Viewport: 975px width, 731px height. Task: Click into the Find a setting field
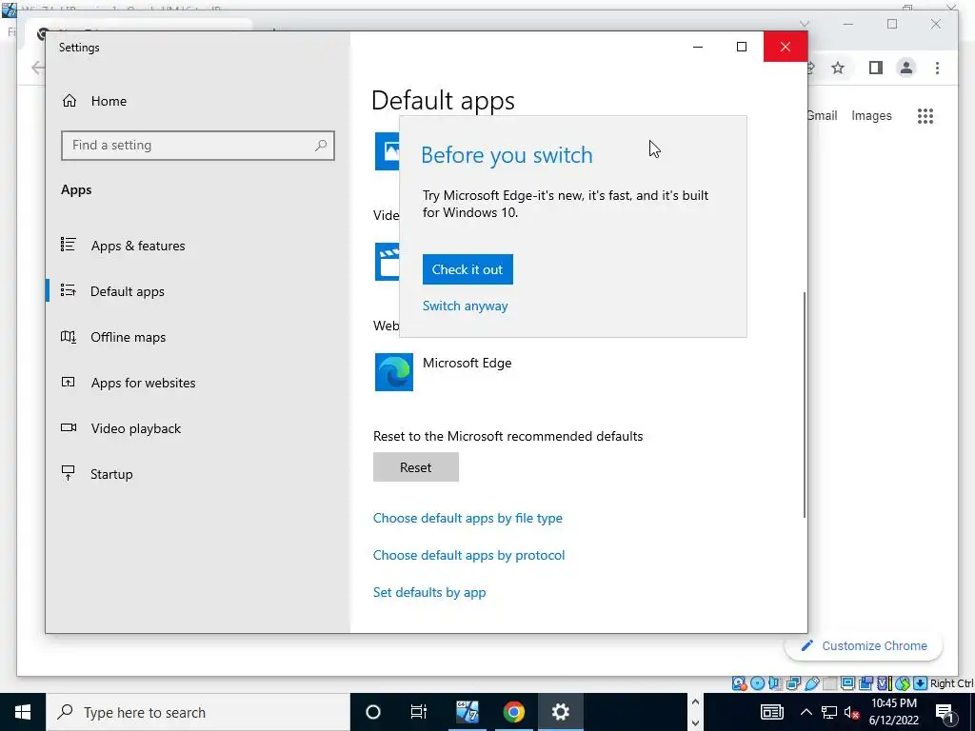point(198,146)
